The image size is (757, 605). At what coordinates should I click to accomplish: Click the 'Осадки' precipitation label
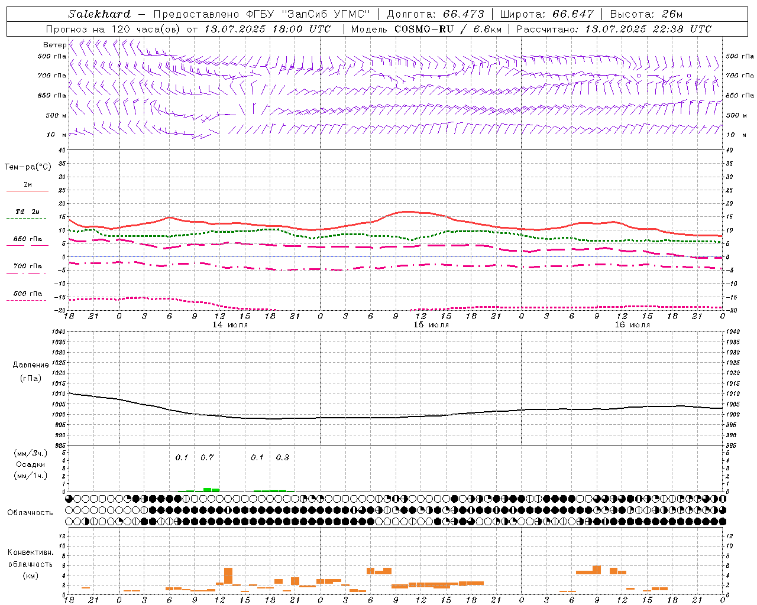pos(30,464)
